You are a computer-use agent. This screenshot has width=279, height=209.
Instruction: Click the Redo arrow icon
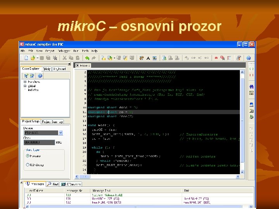pyautogui.click(x=94, y=58)
